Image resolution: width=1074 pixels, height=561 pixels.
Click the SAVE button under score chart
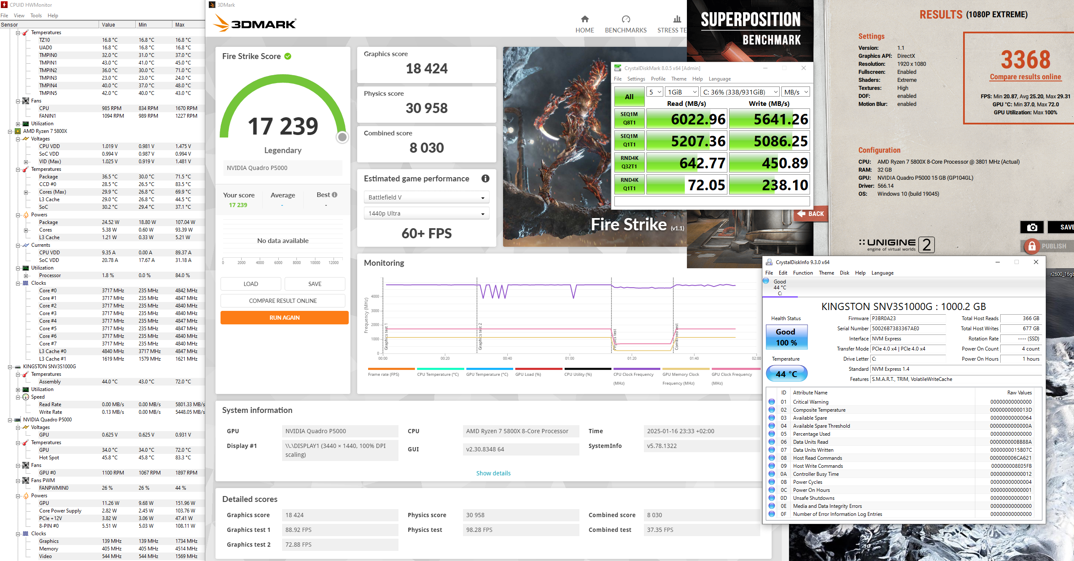point(315,284)
